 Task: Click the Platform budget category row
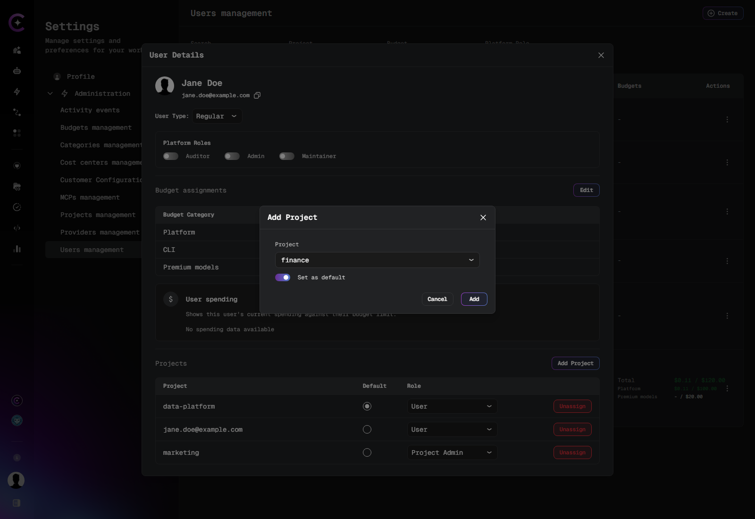pos(208,232)
